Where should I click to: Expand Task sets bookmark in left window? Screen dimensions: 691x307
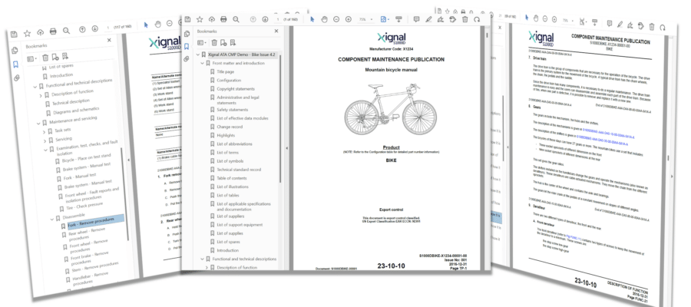point(44,132)
